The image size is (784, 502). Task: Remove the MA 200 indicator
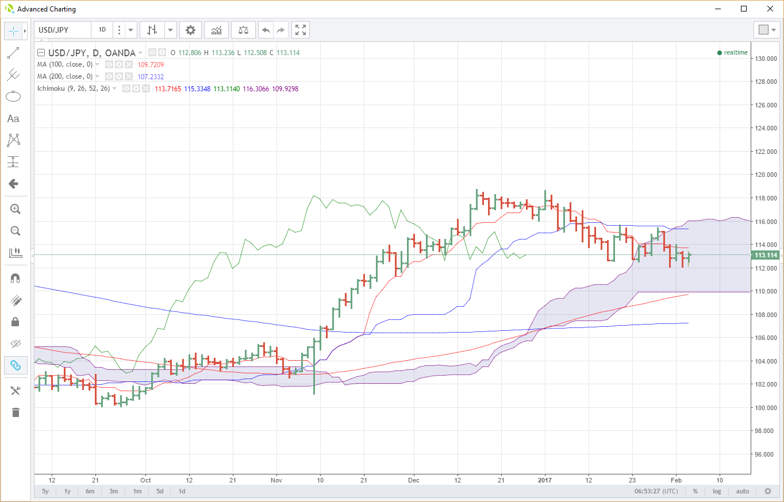pos(128,76)
